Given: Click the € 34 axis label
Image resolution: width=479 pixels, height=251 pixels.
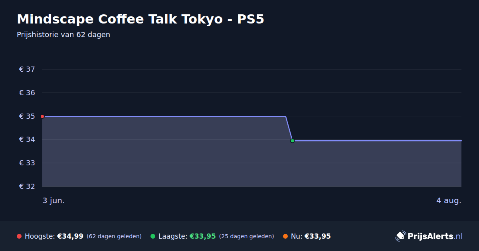Looking at the screenshot, I should [27, 139].
